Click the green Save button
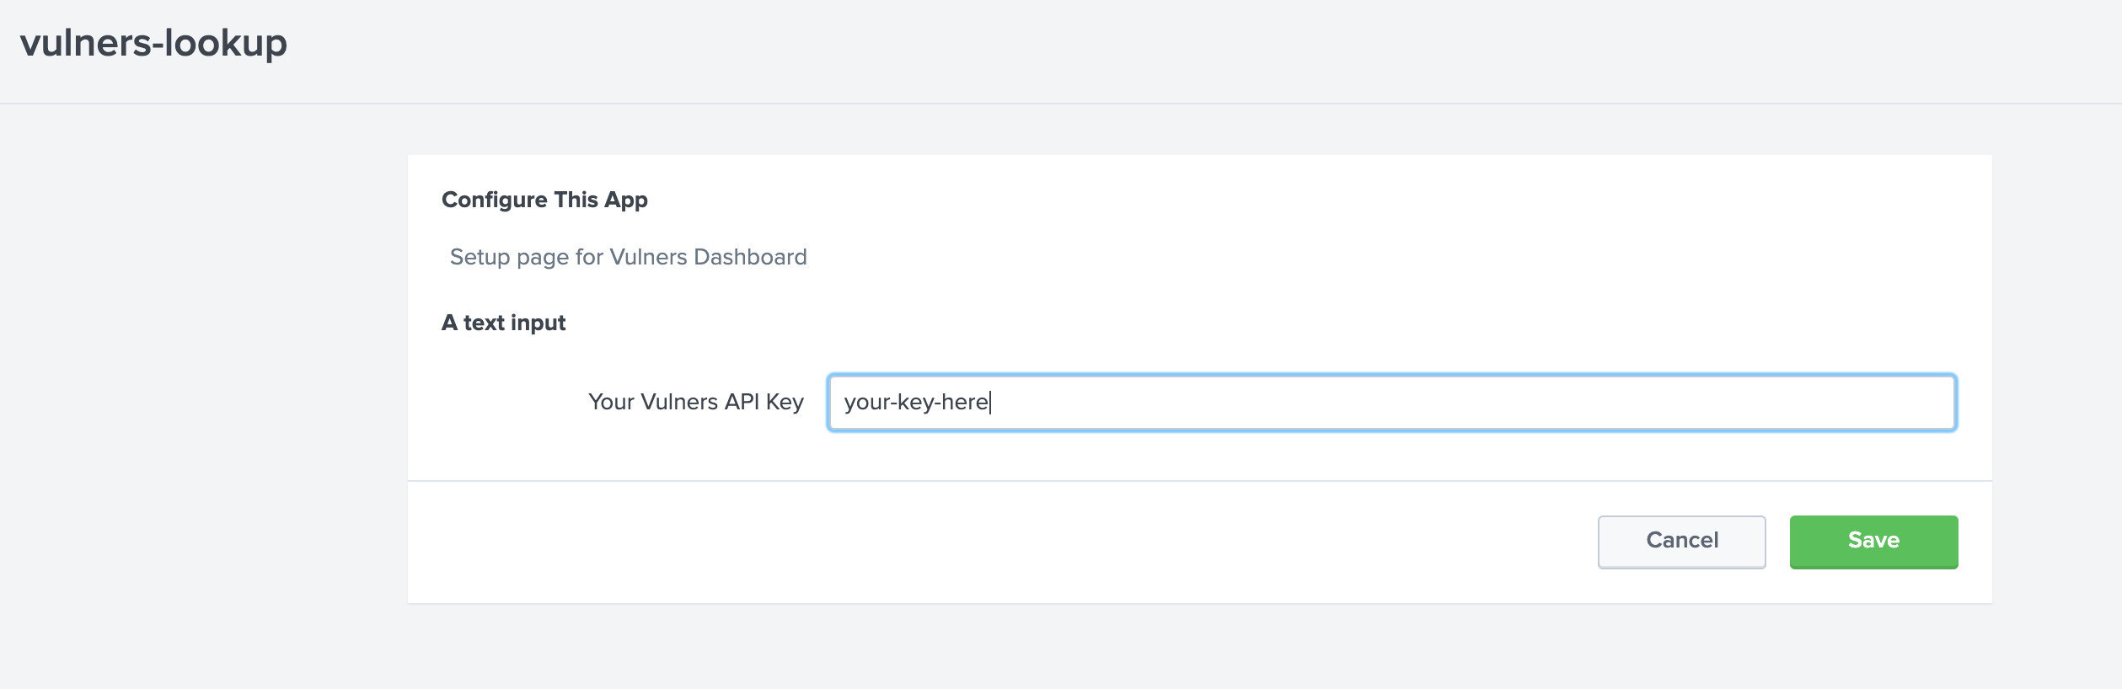The image size is (2122, 689). click(1873, 542)
